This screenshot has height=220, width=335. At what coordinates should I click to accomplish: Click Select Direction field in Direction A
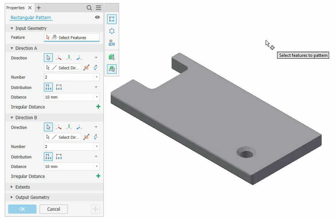click(63, 68)
